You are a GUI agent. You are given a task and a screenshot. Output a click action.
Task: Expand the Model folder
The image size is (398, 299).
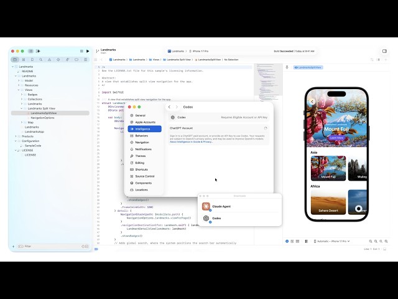(x=19, y=80)
